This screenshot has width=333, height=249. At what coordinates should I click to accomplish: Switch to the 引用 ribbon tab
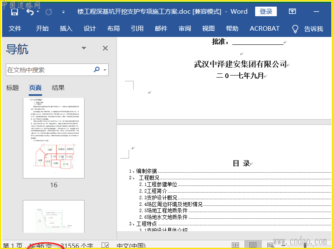click(x=137, y=28)
